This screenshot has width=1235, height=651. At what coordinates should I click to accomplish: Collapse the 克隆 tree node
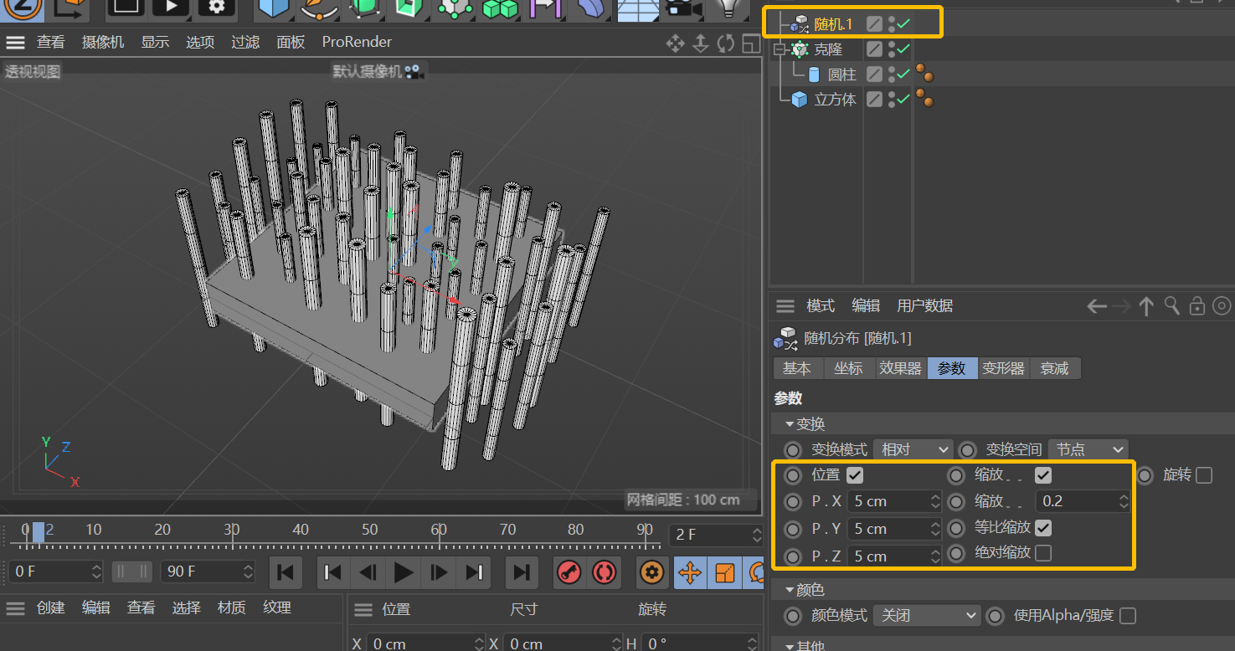click(x=780, y=49)
